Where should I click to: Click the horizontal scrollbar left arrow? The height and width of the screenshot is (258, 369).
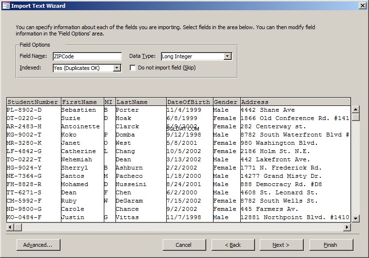click(10, 227)
